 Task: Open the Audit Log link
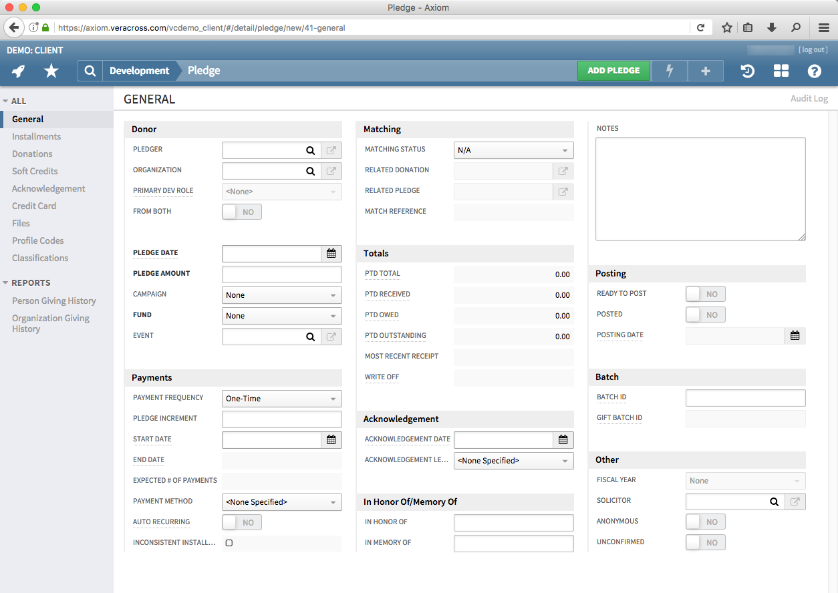pyautogui.click(x=809, y=99)
